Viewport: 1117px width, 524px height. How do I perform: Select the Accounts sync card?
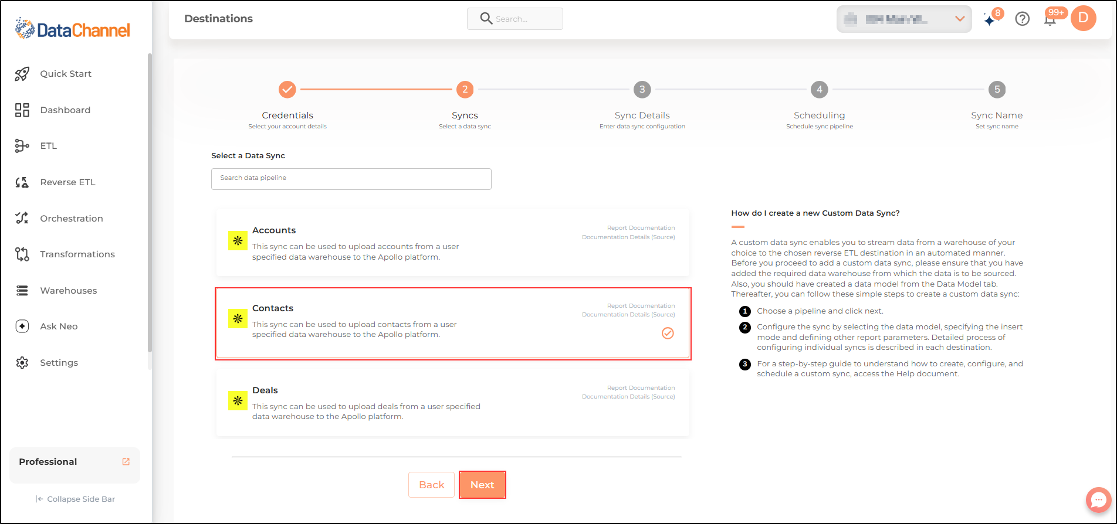coord(453,243)
